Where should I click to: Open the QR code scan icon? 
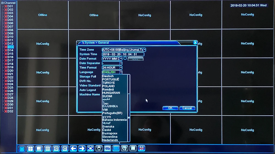142,149
